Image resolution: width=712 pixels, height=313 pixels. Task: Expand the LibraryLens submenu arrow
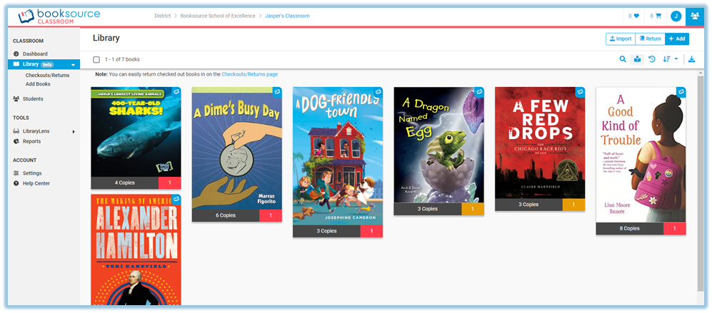(x=74, y=132)
